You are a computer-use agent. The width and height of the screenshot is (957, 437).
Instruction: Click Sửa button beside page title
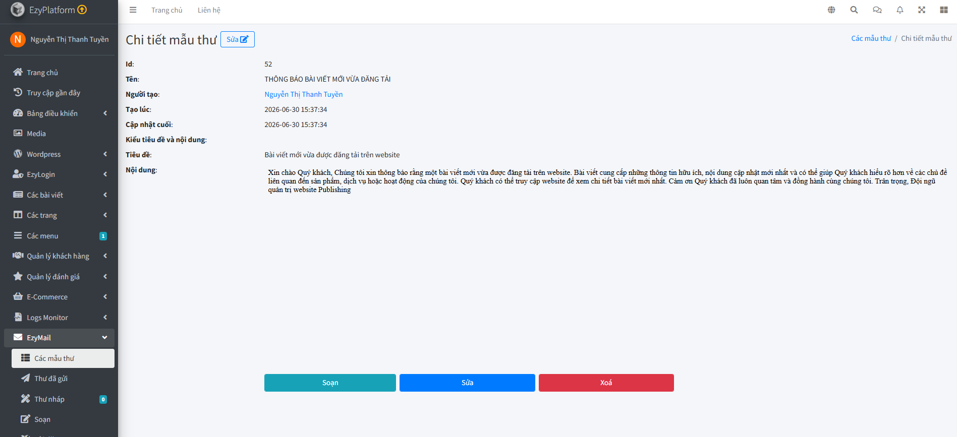[x=238, y=39]
